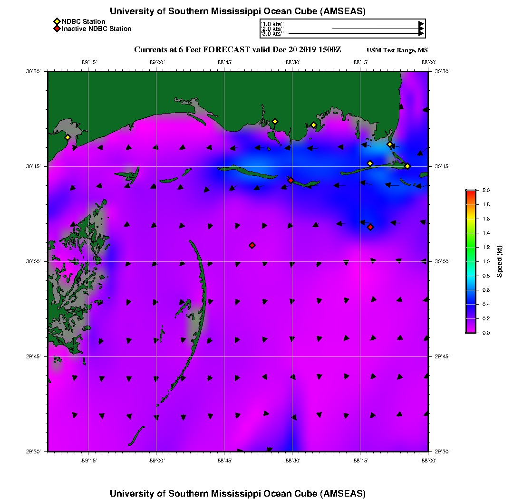This screenshot has width=523, height=499.
Task: Click yellow diamond icon in the legend
Action: (57, 21)
